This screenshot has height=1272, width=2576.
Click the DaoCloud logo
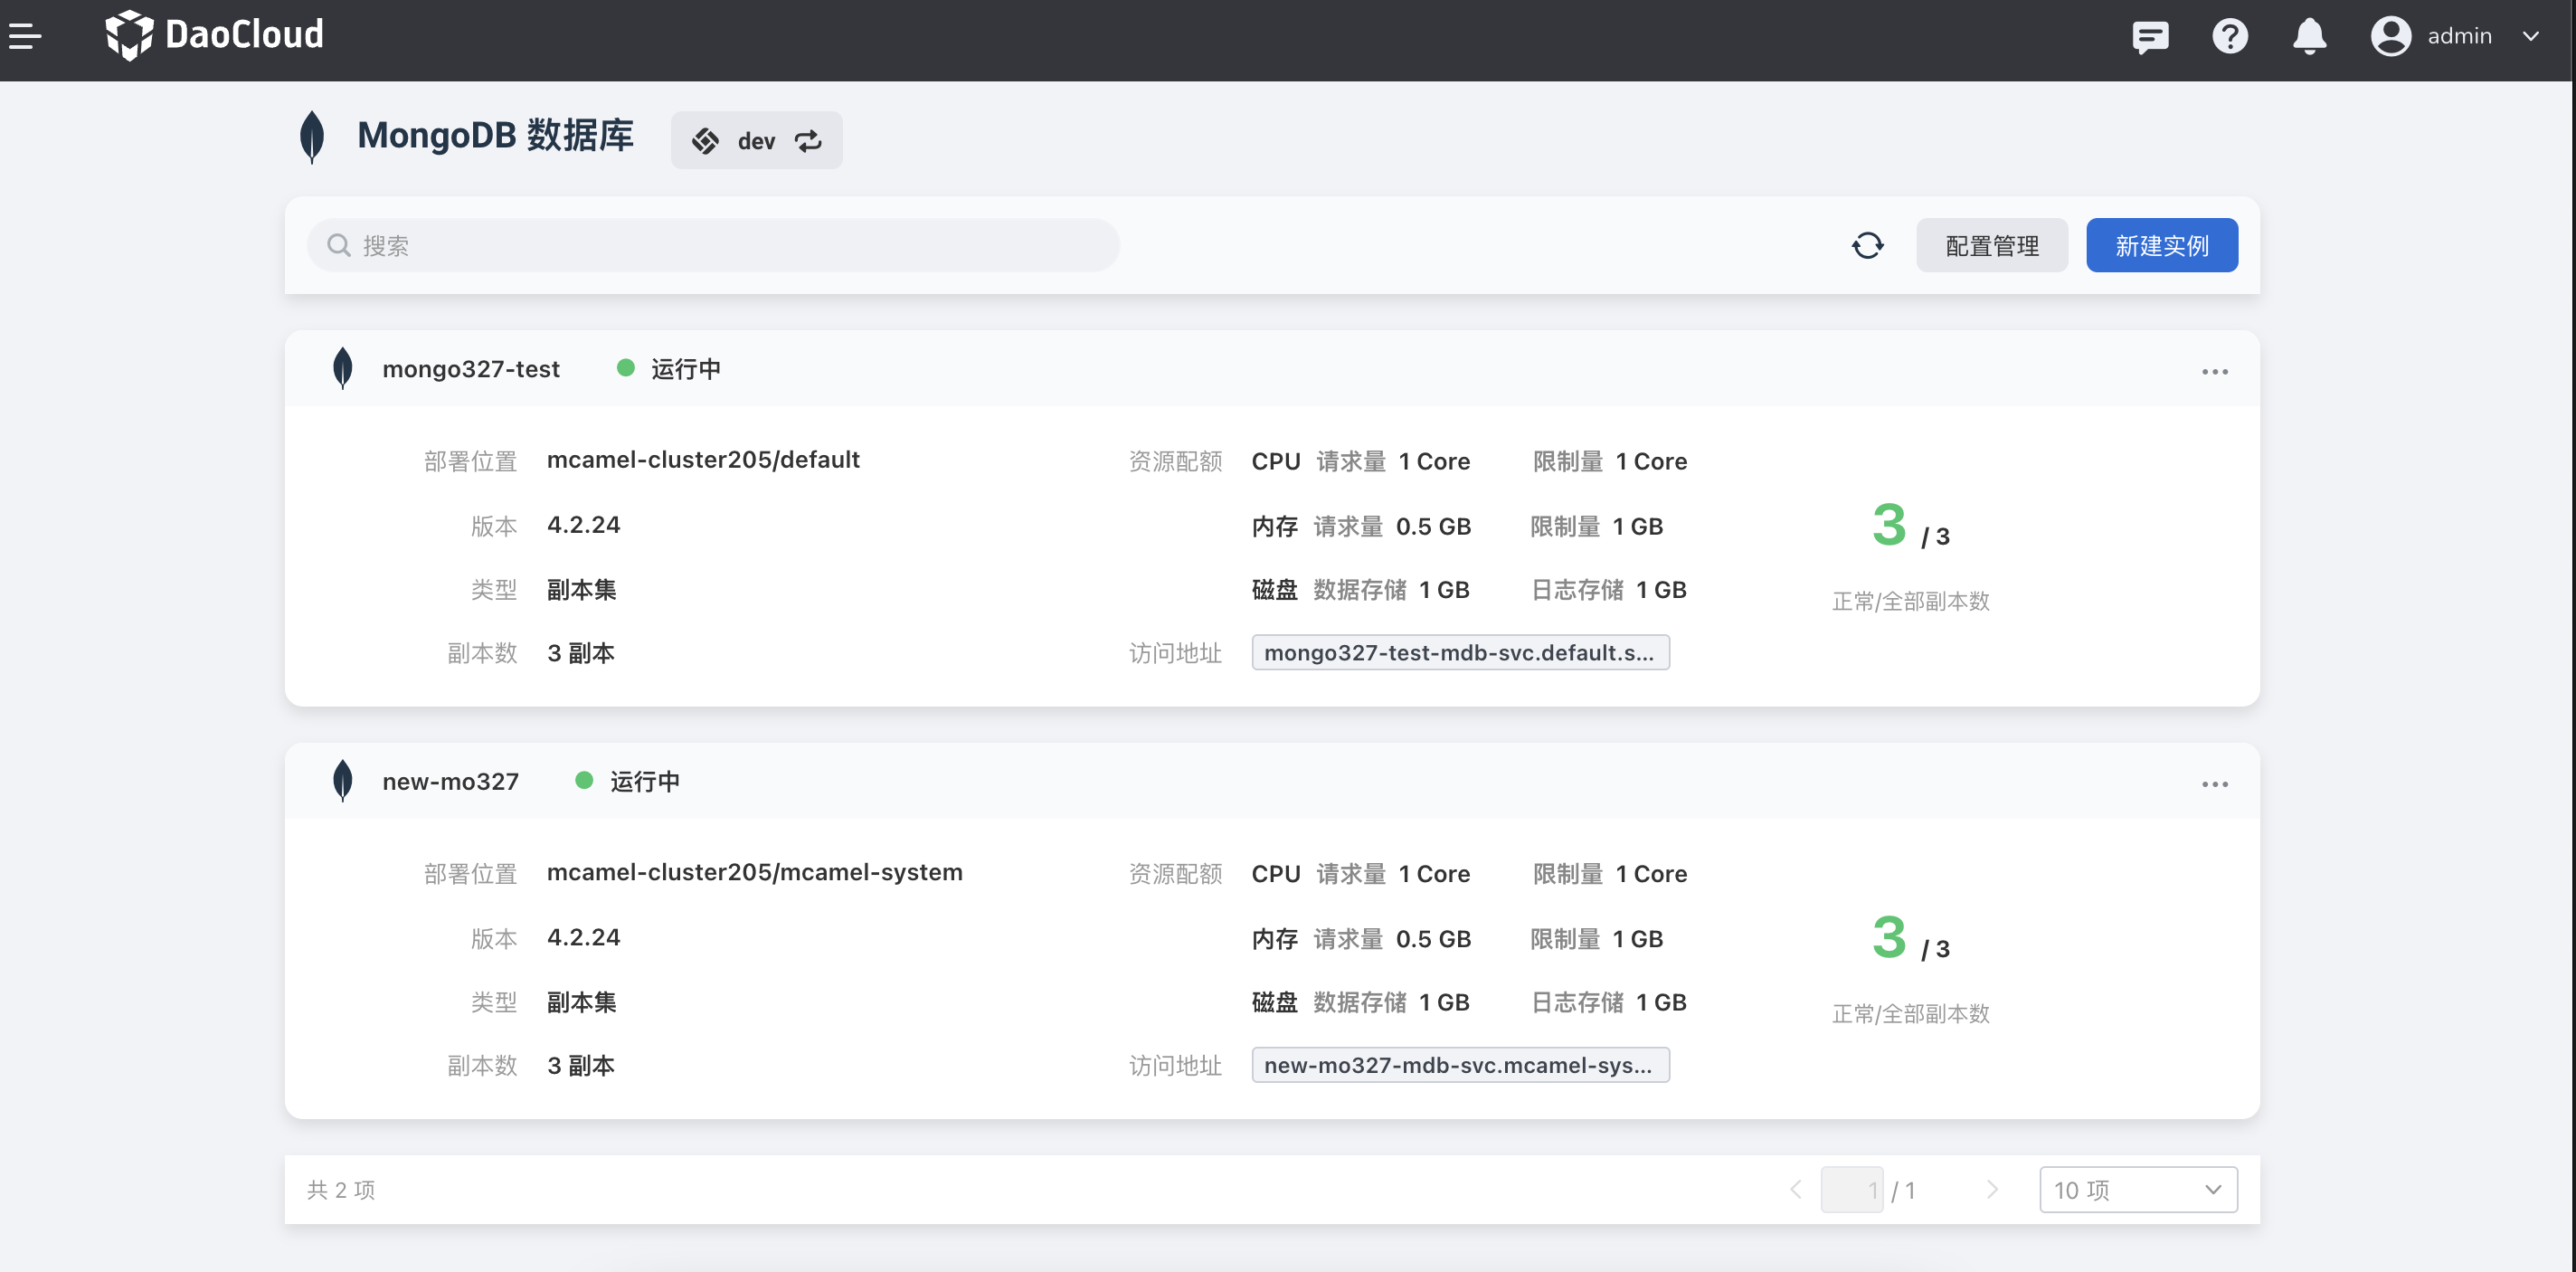click(x=215, y=36)
